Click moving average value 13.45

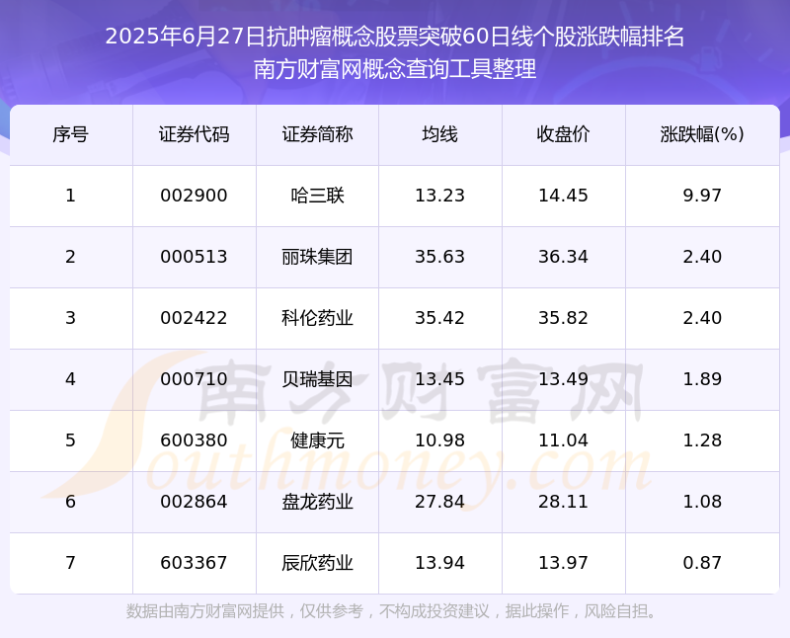coord(439,379)
